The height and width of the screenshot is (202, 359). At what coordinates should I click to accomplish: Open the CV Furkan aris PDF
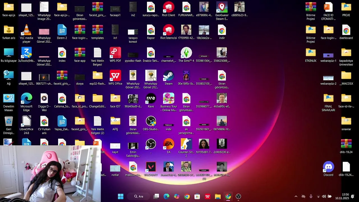point(44,125)
